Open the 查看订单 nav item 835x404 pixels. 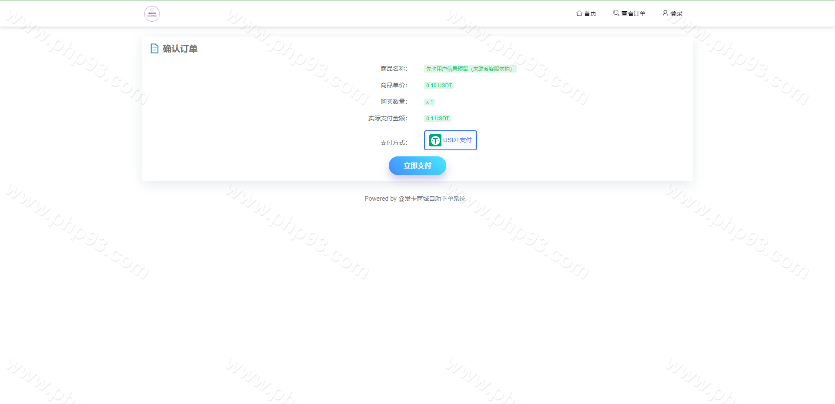click(x=633, y=13)
